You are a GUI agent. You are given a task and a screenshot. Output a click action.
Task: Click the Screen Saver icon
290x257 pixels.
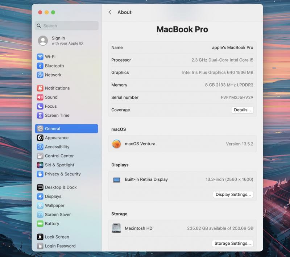[40, 214]
